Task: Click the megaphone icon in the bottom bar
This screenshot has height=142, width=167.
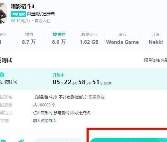Action: (x=21, y=141)
